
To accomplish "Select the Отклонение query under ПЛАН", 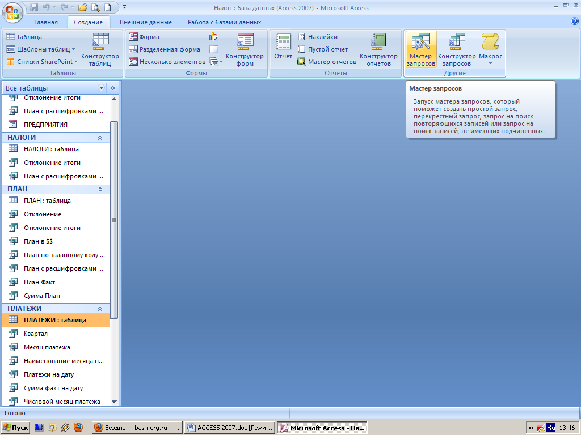I will point(56,214).
